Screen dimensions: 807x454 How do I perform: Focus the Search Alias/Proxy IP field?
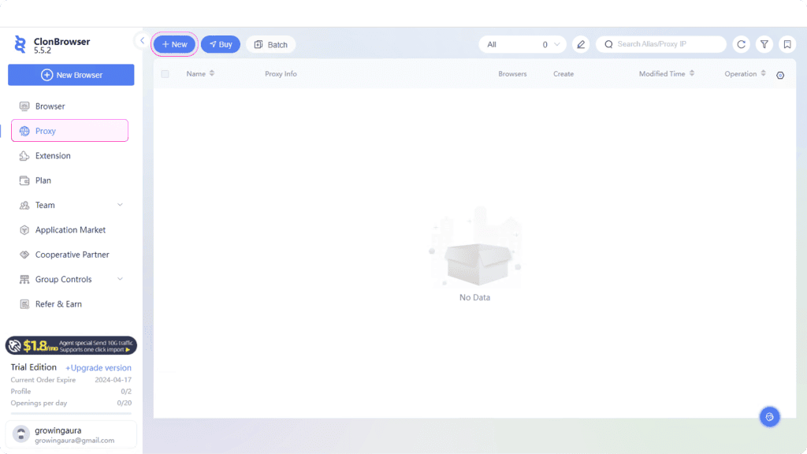coord(666,44)
